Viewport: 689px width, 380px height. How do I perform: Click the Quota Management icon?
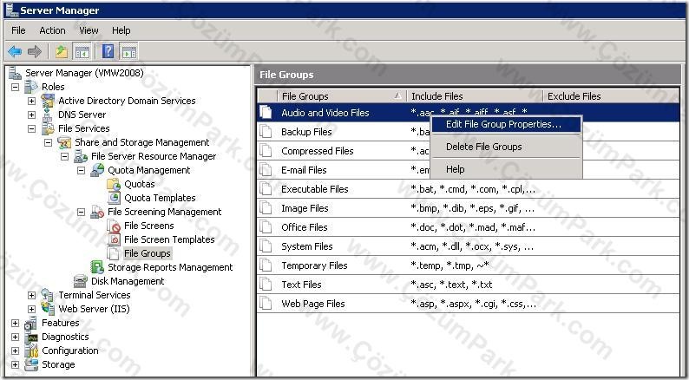coord(97,170)
